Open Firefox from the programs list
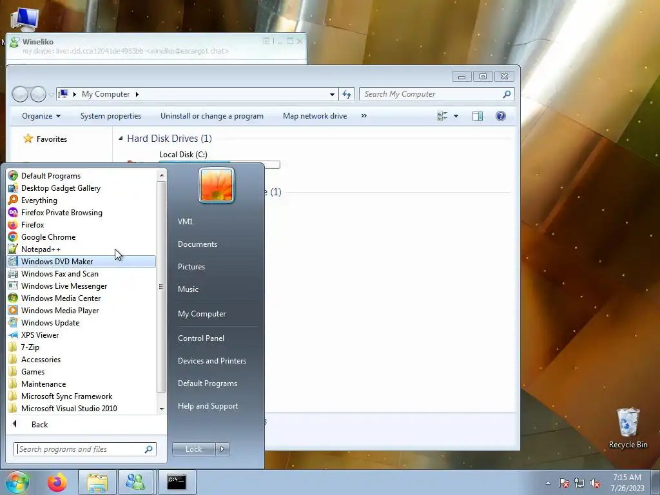 [81, 225]
